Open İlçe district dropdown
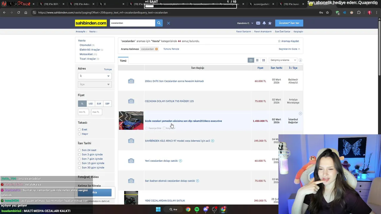Screen dimensions: 381x214 [95, 84]
